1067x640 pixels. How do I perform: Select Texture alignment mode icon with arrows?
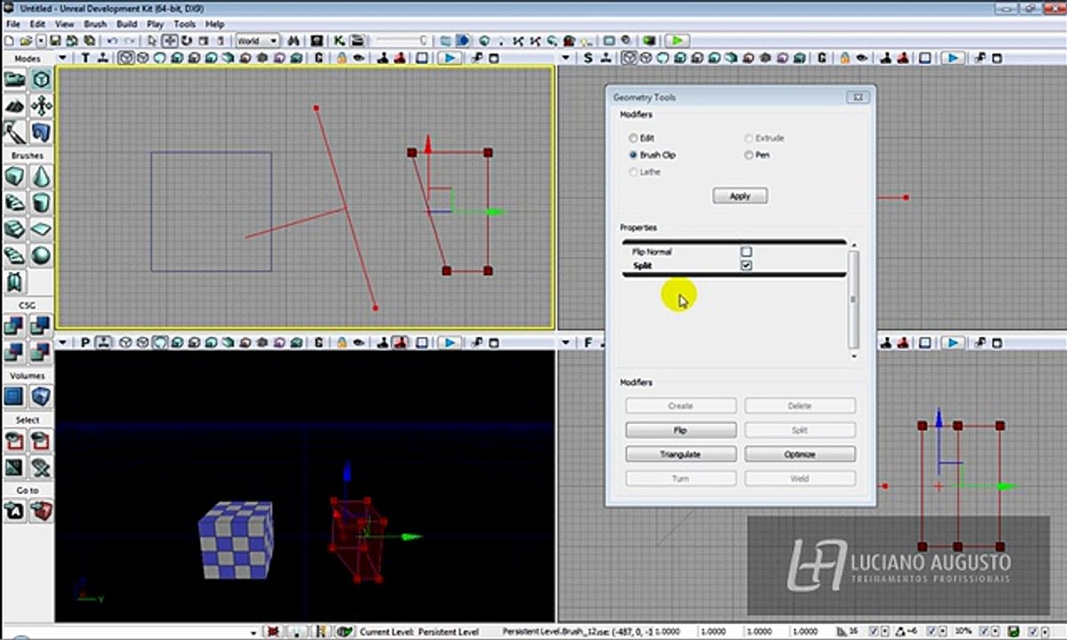click(41, 106)
